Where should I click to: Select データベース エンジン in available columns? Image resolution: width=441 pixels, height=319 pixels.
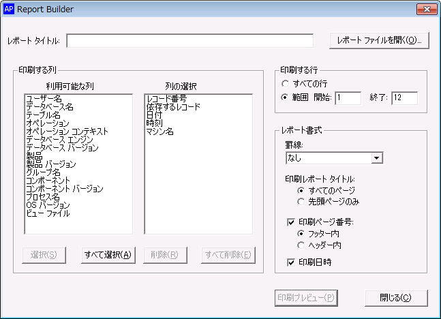61,140
